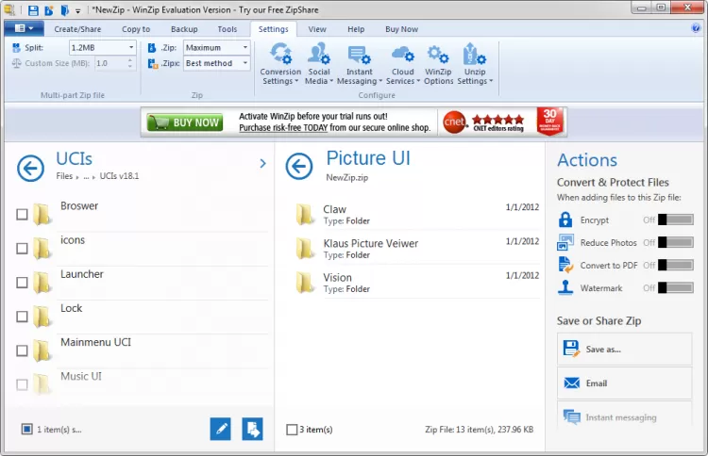Go back in the UCIs files pane
Image resolution: width=708 pixels, height=456 pixels.
[31, 169]
